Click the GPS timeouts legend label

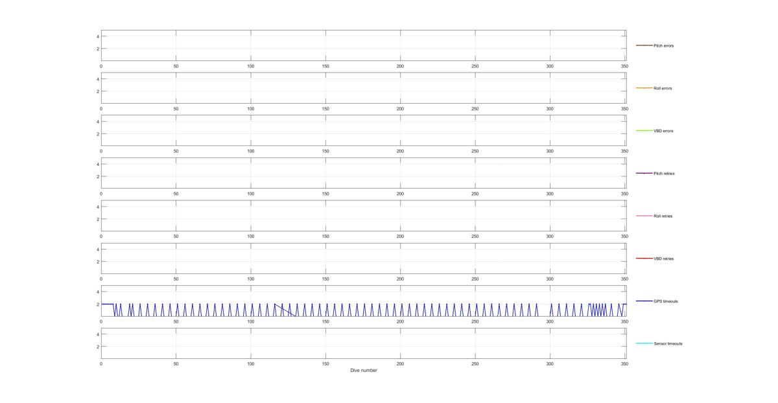(666, 301)
